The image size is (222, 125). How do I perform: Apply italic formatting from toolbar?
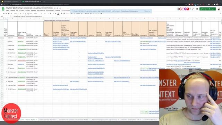[x=53, y=14]
